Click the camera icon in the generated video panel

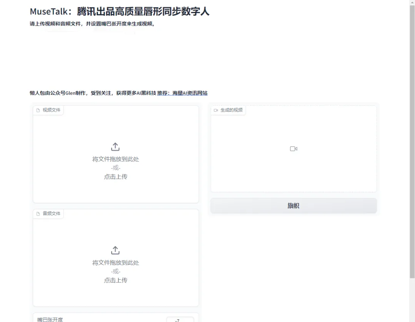(x=293, y=148)
